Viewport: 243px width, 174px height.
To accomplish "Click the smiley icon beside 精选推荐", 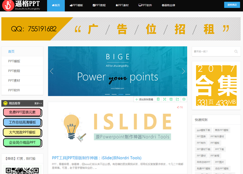I will pyautogui.click(x=5, y=103).
